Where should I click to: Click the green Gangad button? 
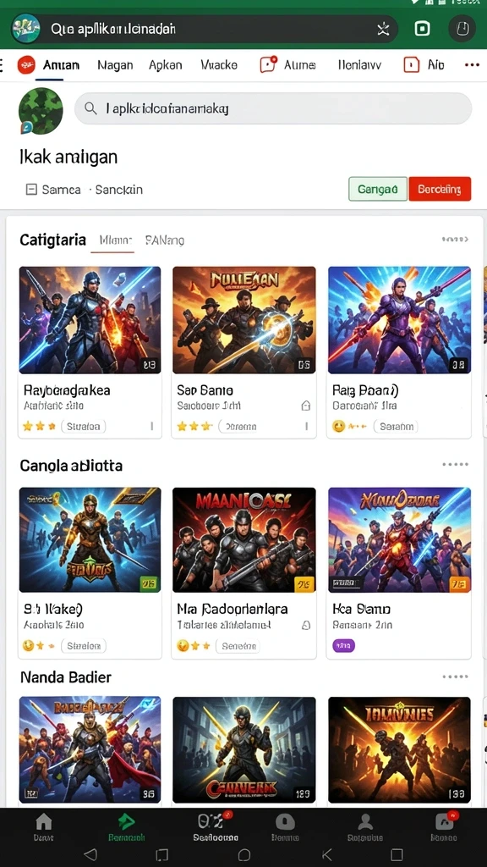coord(378,189)
